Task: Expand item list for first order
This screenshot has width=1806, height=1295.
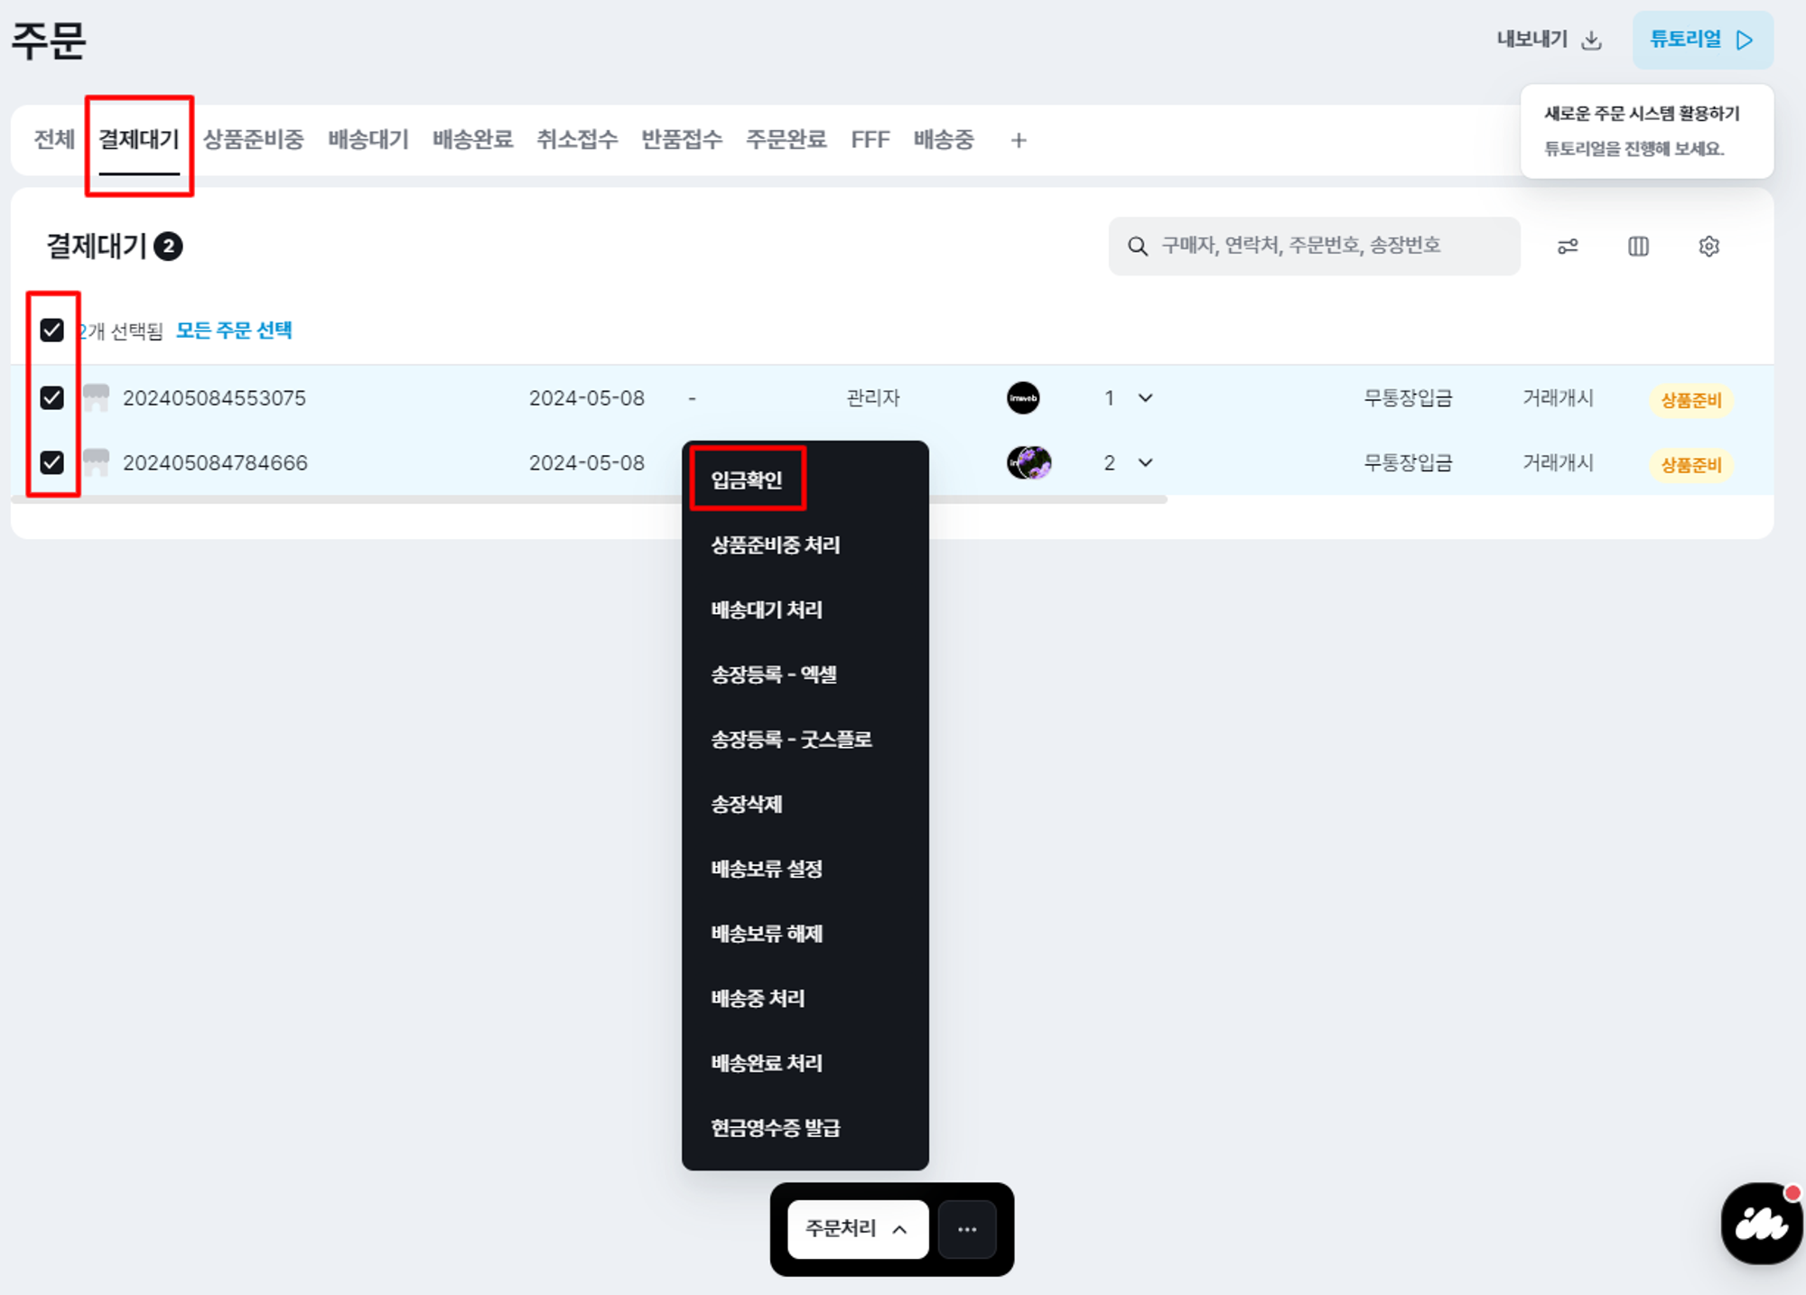Action: tap(1145, 398)
